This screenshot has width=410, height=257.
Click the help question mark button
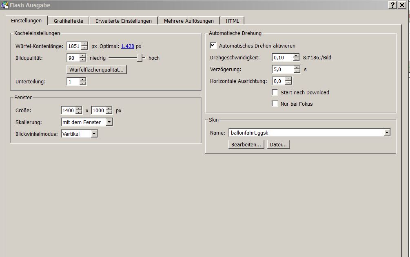point(392,5)
